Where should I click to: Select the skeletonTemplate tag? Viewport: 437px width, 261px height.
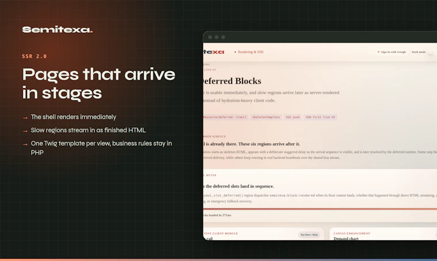(x=266, y=117)
